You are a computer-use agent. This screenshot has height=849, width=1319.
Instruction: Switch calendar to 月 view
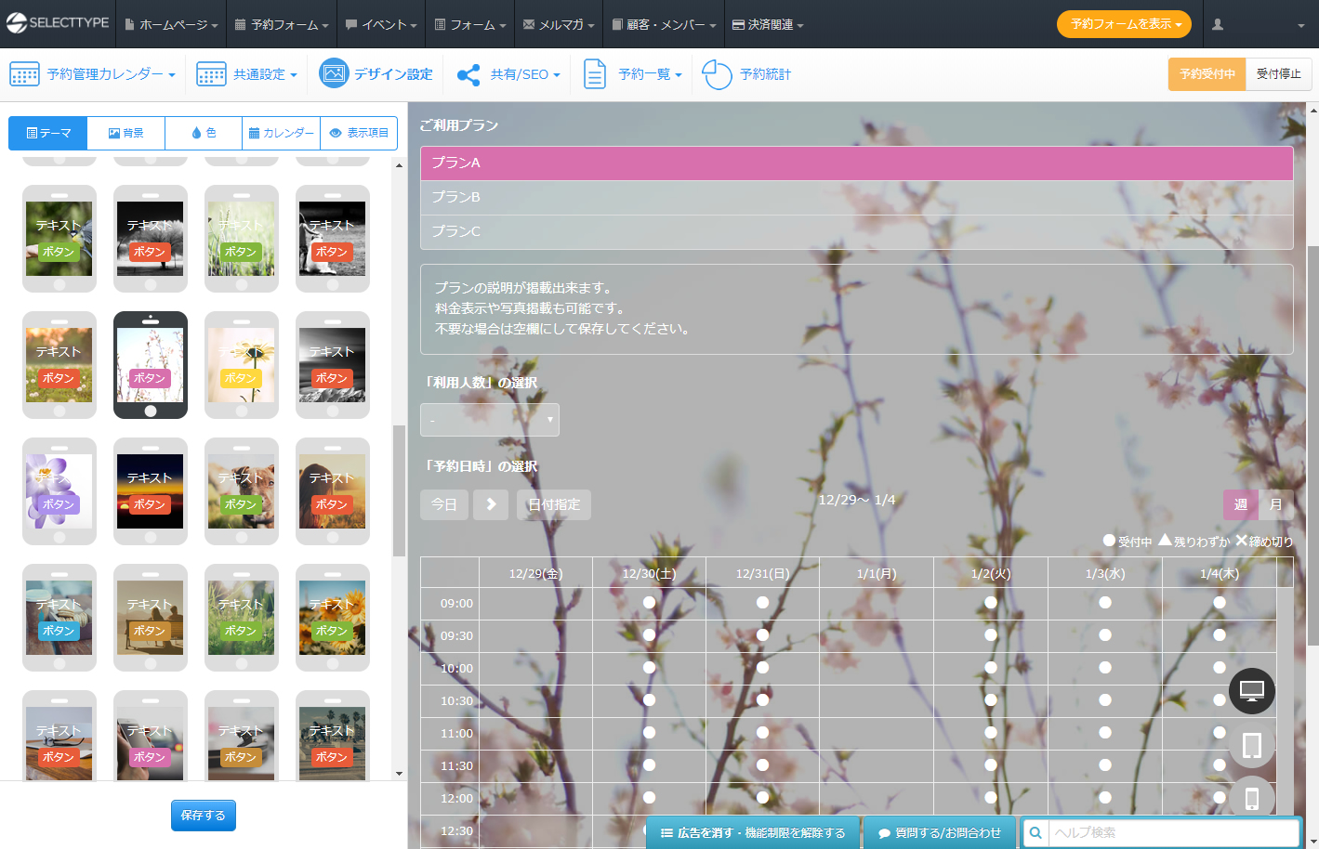1275,504
